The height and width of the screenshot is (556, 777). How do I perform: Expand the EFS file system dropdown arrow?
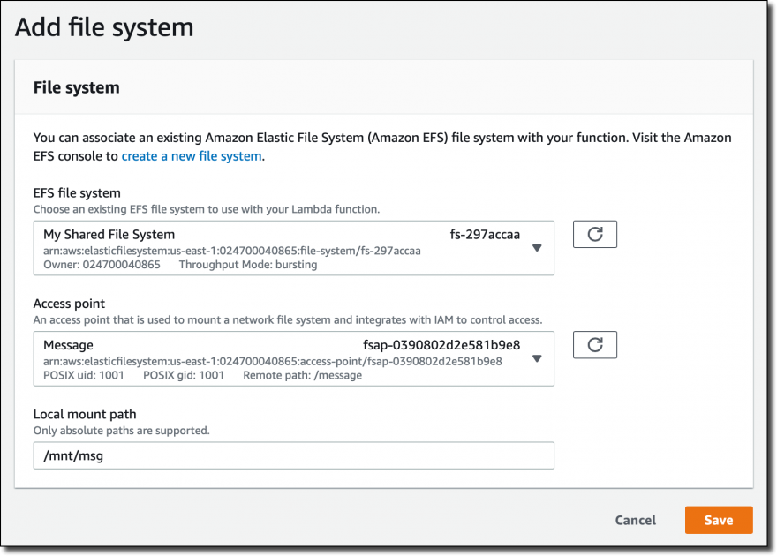click(x=537, y=248)
